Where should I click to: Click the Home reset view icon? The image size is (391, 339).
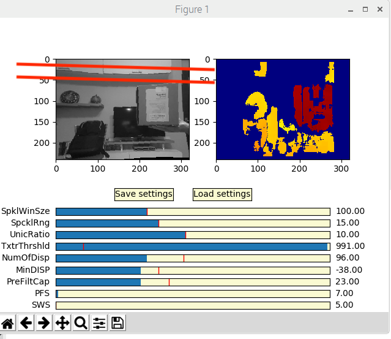(8, 323)
